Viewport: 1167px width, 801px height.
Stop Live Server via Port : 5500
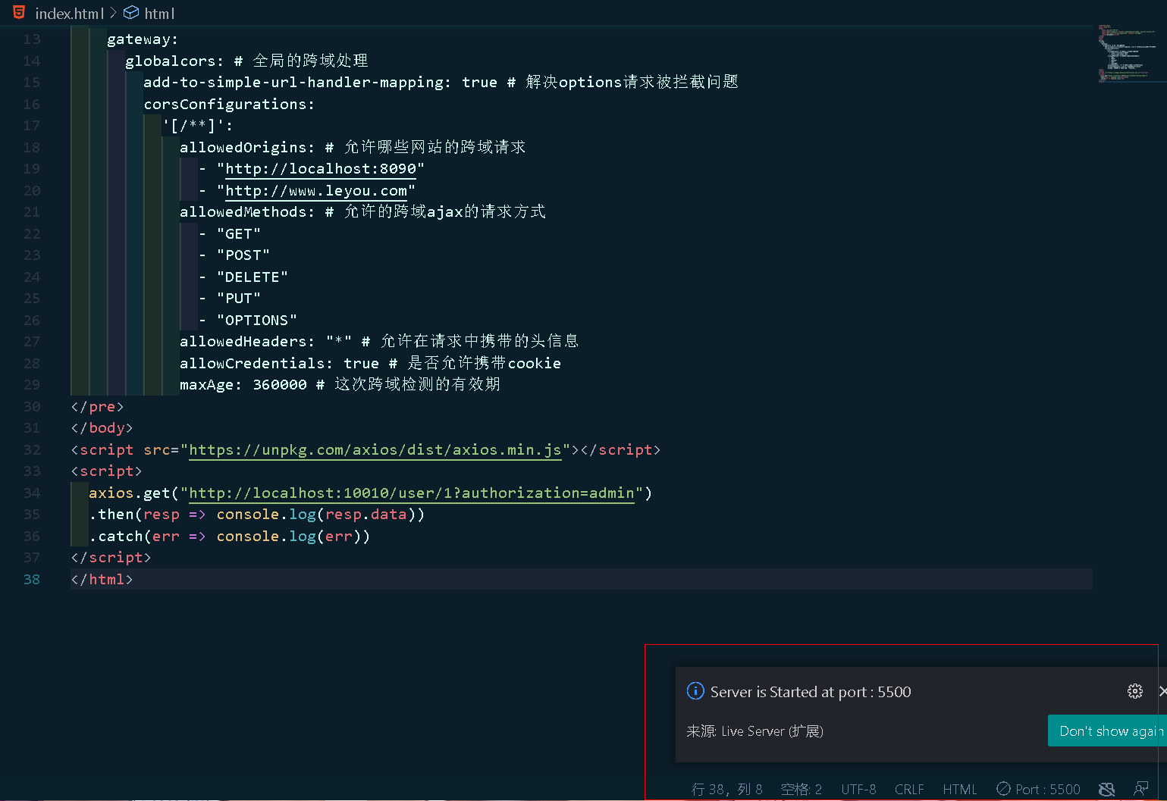1038,790
